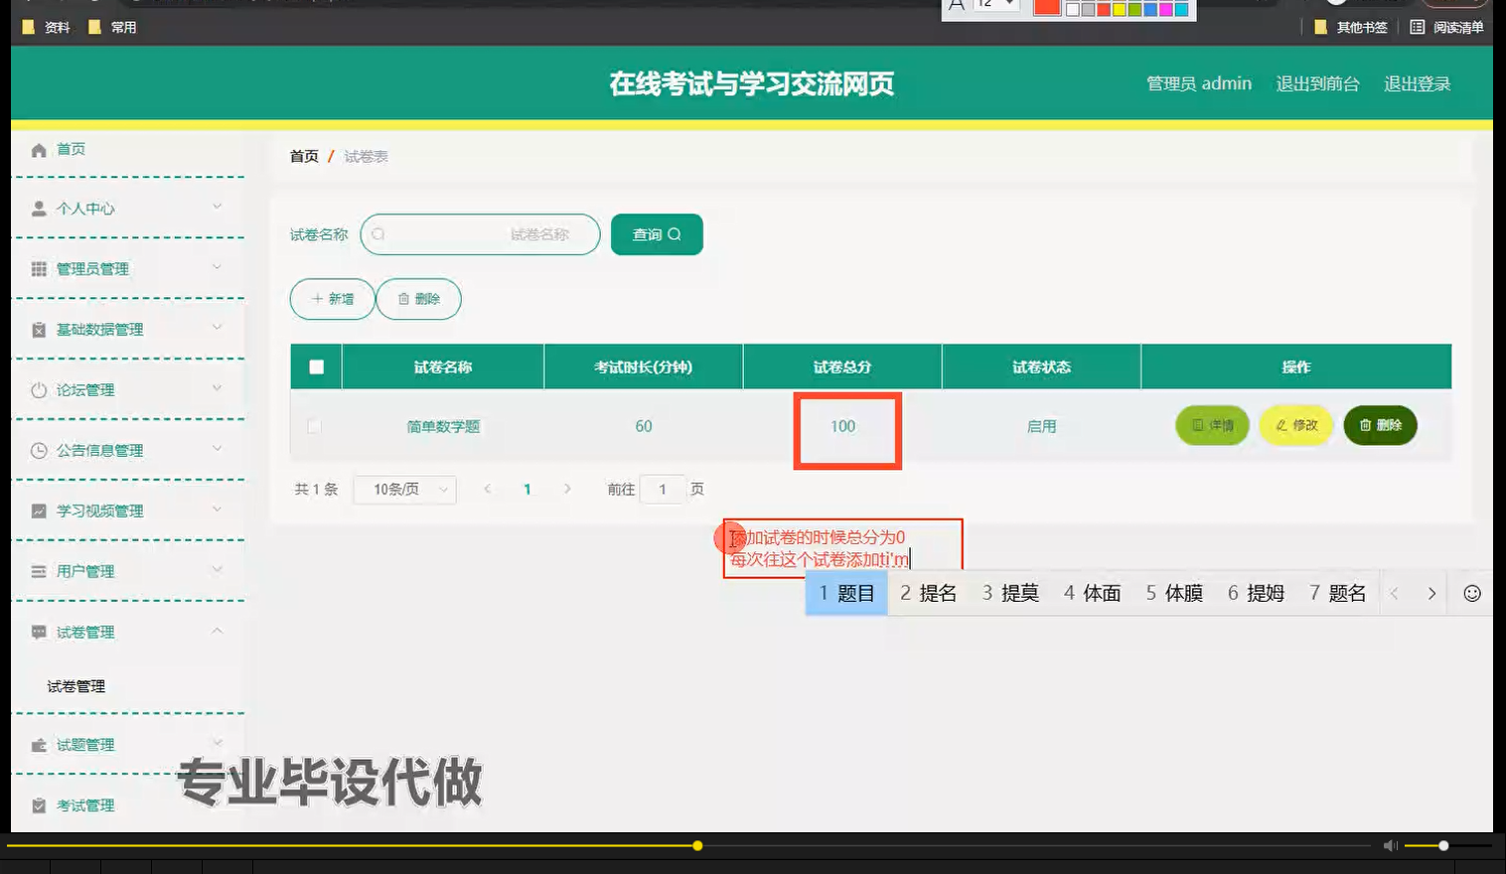Click the 查询 search button
This screenshot has width=1506, height=874.
[657, 234]
